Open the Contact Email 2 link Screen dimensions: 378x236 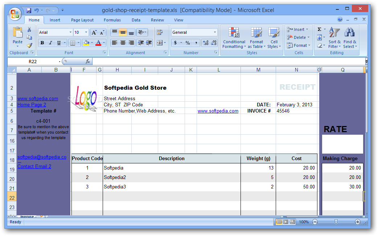point(34,167)
